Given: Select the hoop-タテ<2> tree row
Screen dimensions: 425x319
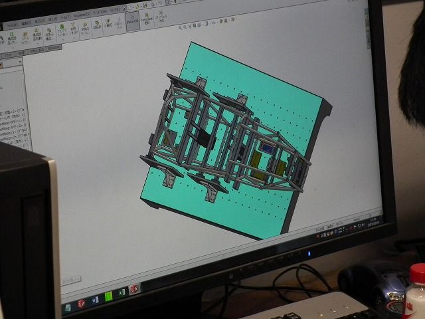Looking at the screenshot, I should coord(13,128).
